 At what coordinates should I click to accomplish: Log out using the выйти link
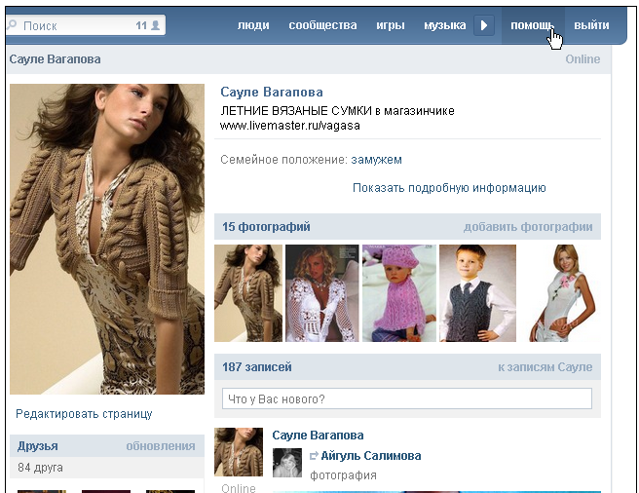click(x=591, y=25)
